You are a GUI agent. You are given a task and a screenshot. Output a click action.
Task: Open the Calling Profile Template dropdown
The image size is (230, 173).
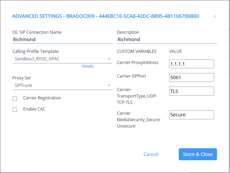[x=62, y=59]
